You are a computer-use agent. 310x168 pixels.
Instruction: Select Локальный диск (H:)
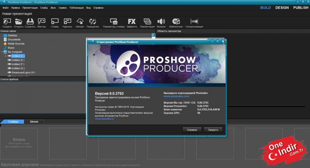coord(23,73)
